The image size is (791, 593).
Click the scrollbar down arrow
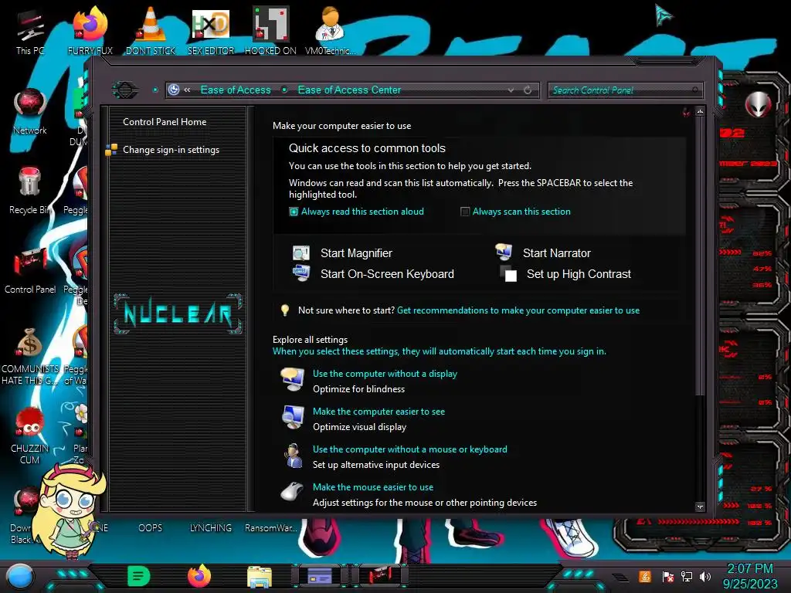click(700, 507)
